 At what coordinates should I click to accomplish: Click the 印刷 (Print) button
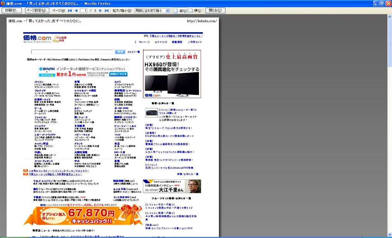(12, 10)
